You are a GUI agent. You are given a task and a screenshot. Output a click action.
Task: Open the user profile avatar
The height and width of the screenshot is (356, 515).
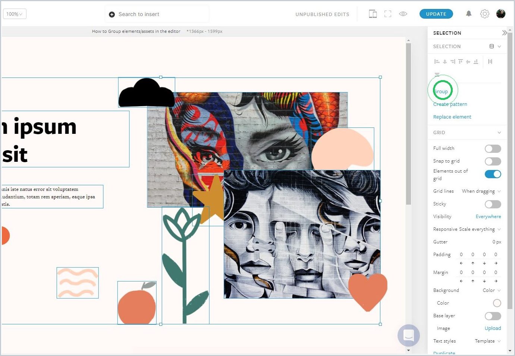(501, 14)
